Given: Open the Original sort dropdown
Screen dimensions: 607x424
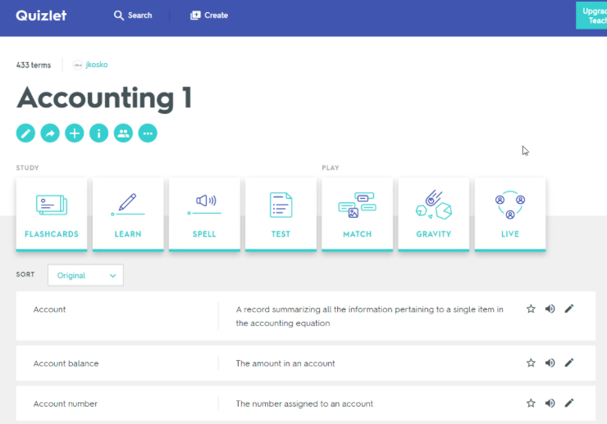Looking at the screenshot, I should pos(85,276).
